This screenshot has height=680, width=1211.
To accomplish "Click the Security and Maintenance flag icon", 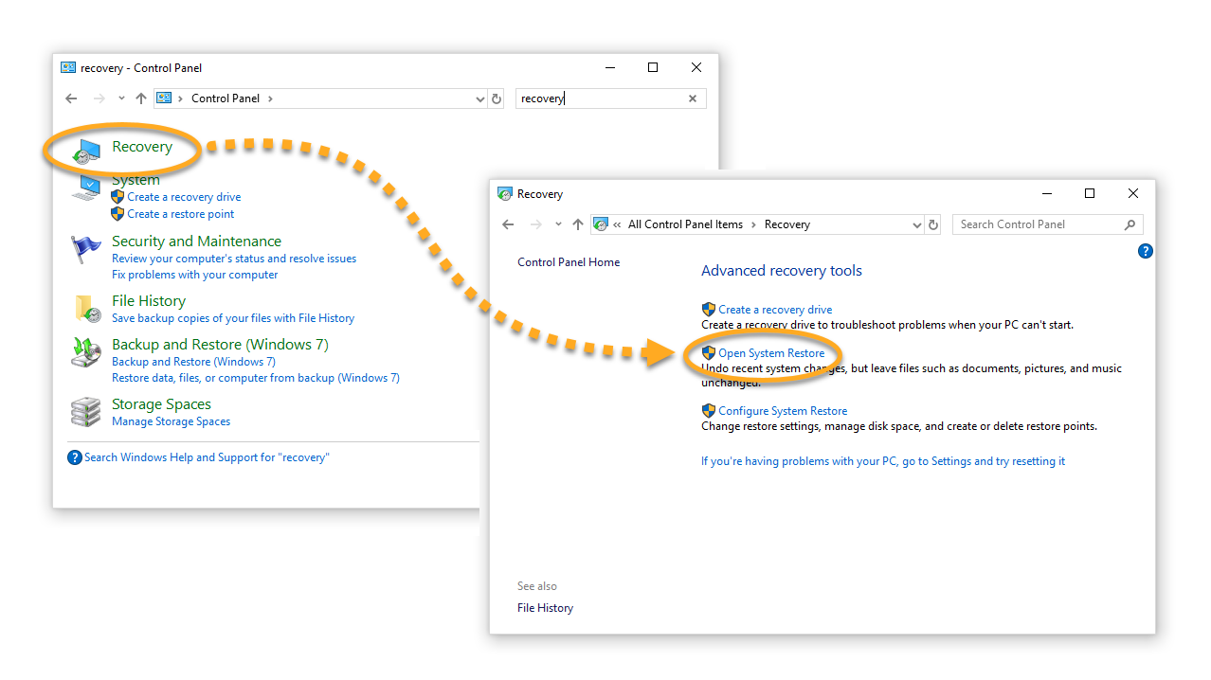I will click(x=86, y=251).
